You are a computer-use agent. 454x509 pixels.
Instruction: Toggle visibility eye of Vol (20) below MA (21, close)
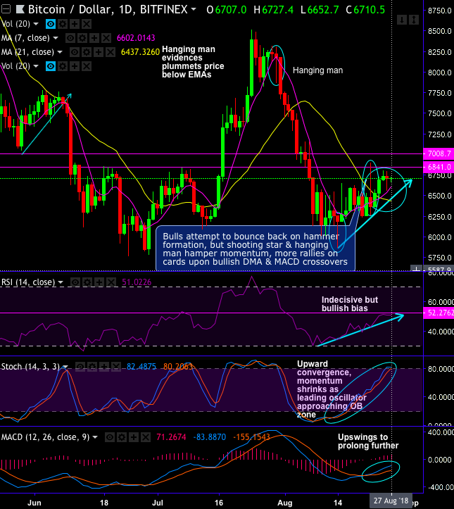tap(51, 66)
